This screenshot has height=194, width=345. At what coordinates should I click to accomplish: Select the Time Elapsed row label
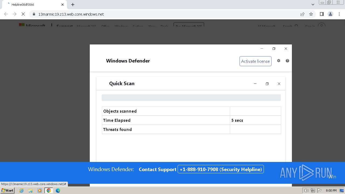tap(117, 120)
